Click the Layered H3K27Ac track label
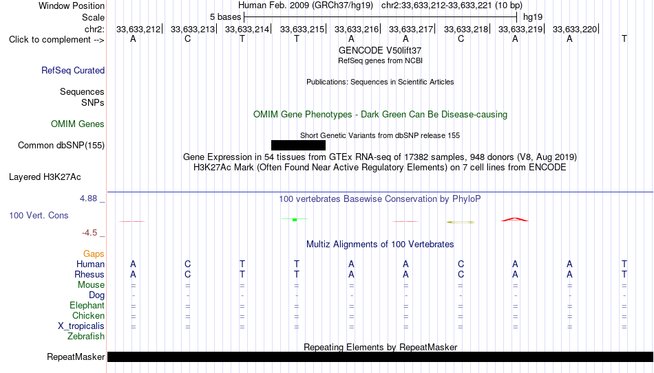 (x=45, y=177)
